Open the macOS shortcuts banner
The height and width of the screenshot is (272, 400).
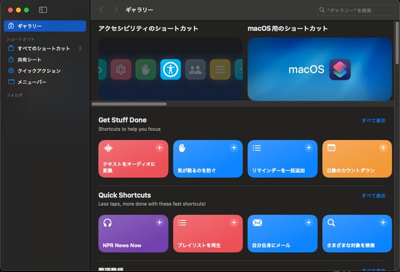coord(319,69)
